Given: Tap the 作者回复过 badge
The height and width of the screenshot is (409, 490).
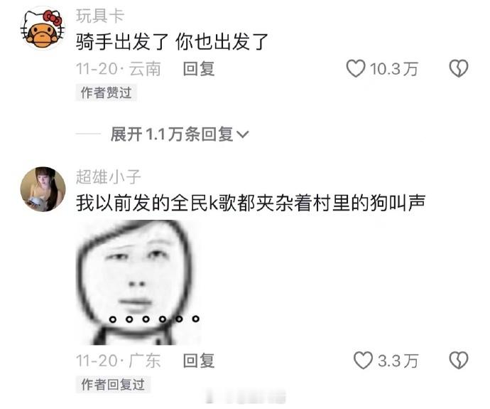Looking at the screenshot, I should point(113,385).
